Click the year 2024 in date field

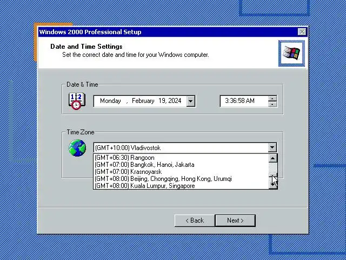coord(175,101)
